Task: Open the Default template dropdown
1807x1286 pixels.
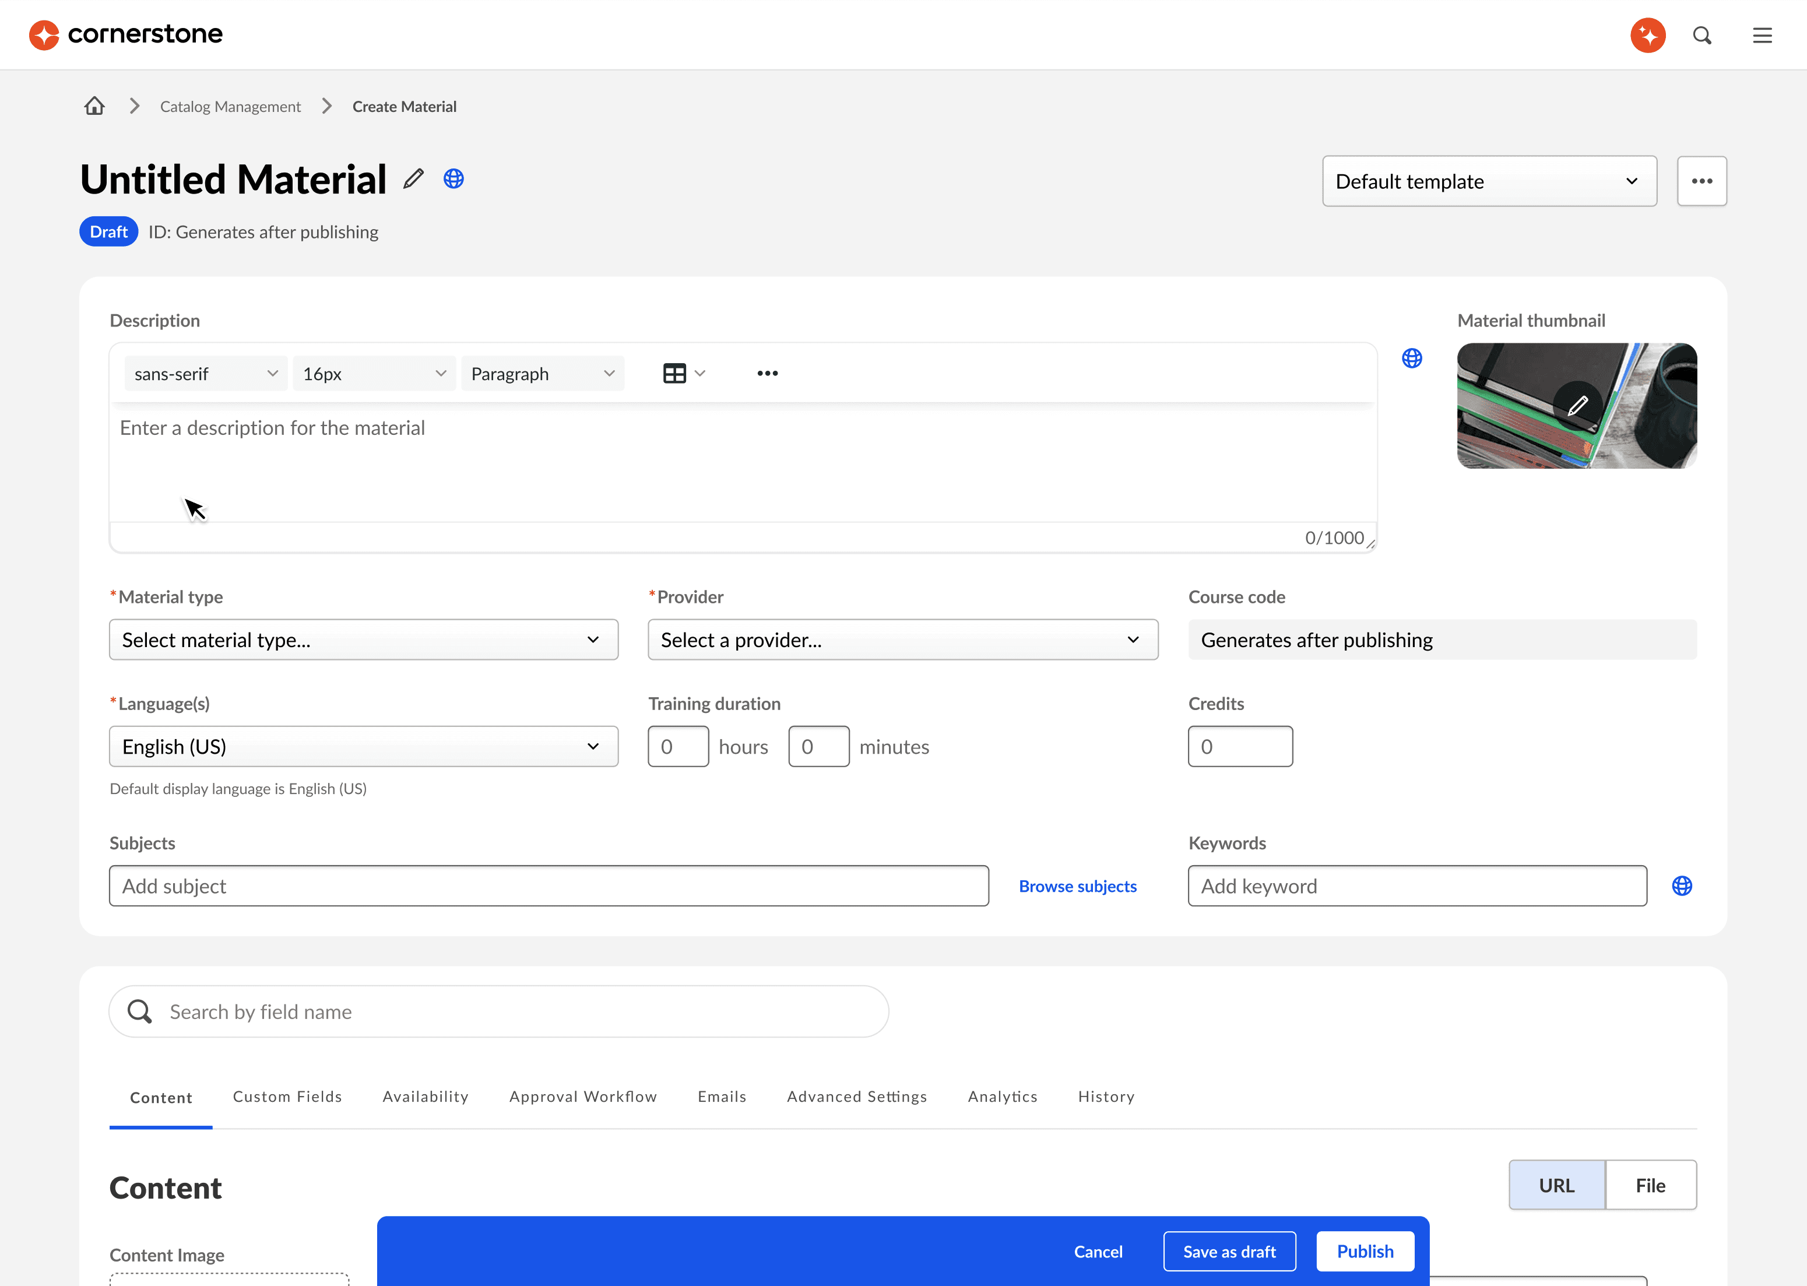Action: [1489, 181]
